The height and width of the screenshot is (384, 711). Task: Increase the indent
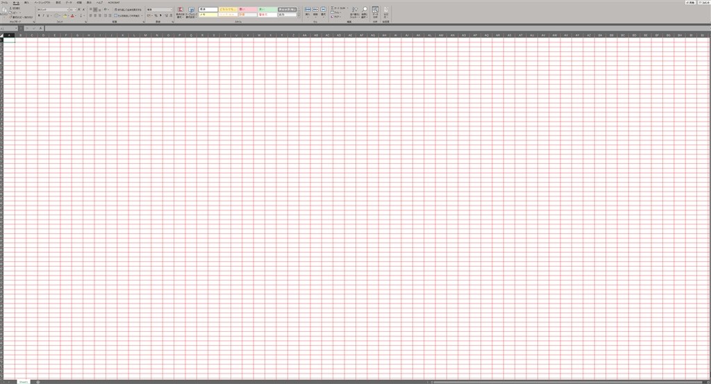[110, 15]
